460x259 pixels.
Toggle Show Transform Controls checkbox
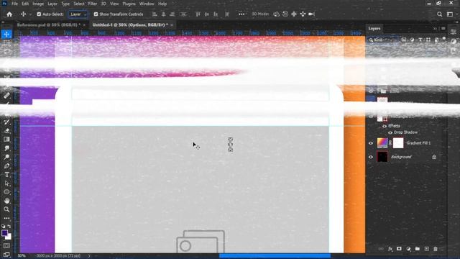tap(96, 14)
